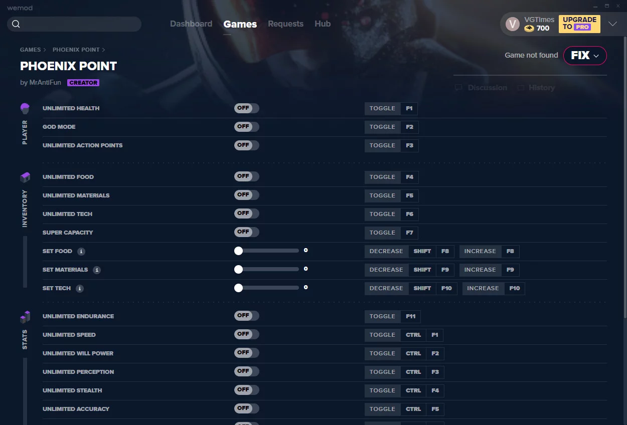Enable Super Capacity toggle

[x=247, y=233]
